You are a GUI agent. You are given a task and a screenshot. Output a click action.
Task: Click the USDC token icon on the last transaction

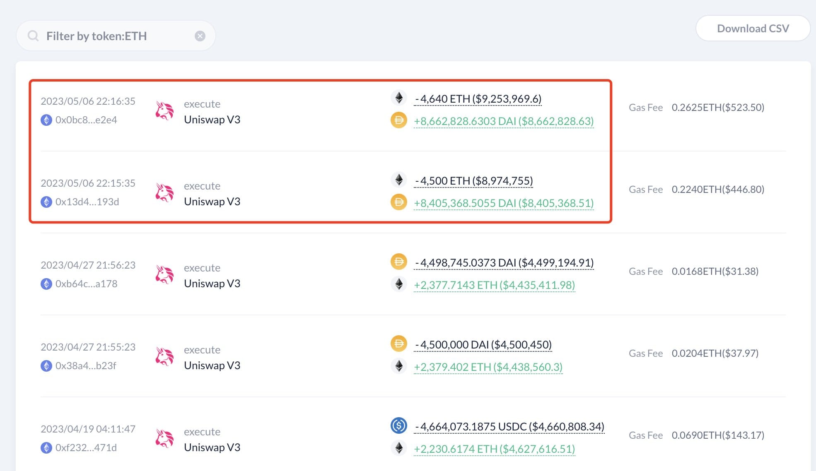pos(399,426)
